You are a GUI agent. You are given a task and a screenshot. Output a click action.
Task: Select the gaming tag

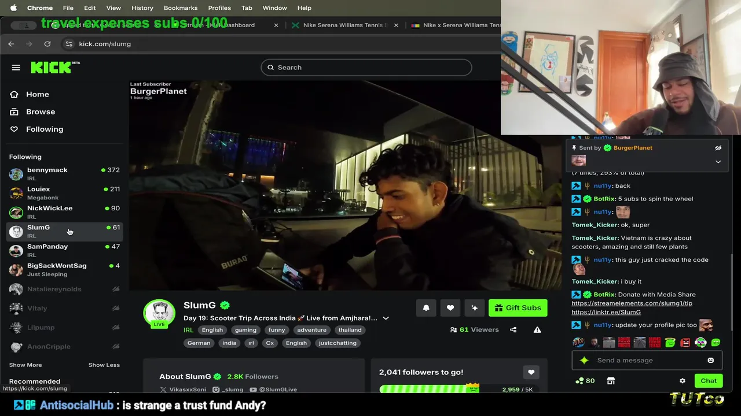[x=245, y=330]
